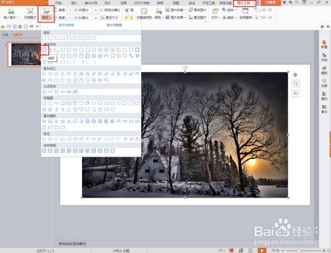Click the Compress Picture icon
331x253 pixels.
coord(30,14)
